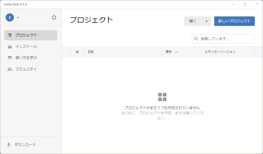This screenshot has height=154, width=263.
Task: Click the graduation cap icon for 使い方を学ぶ
Action: 10,58
